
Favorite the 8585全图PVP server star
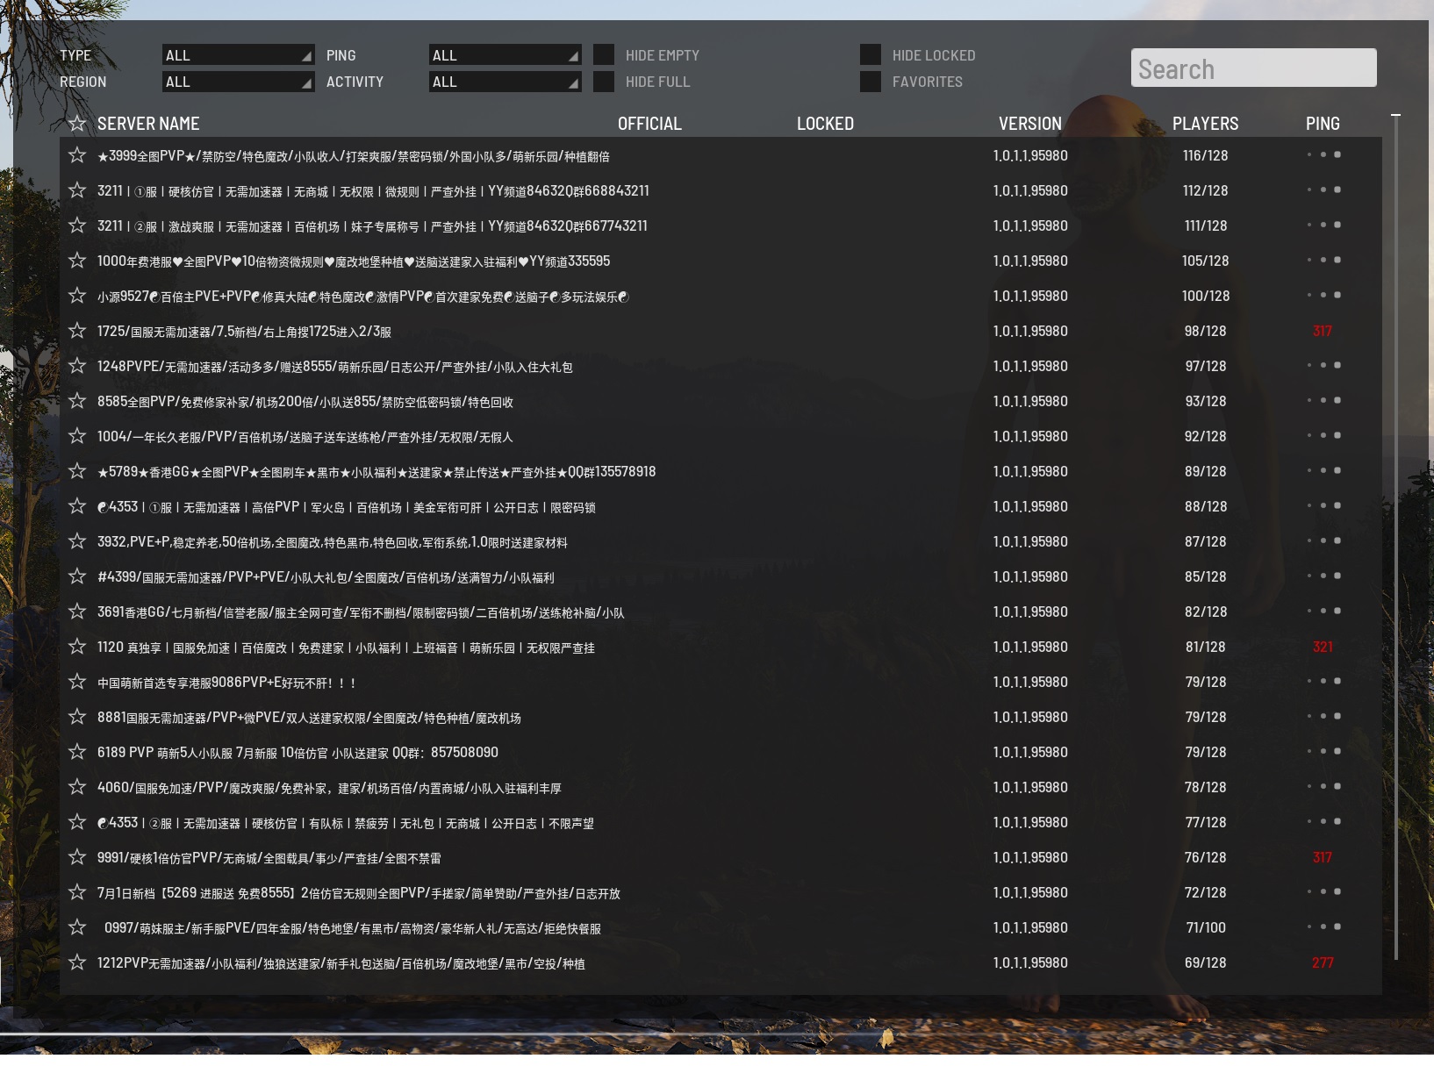(x=77, y=401)
